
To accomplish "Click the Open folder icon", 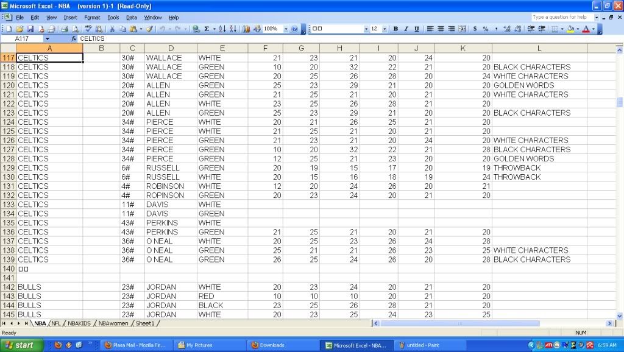I will pyautogui.click(x=19, y=29).
